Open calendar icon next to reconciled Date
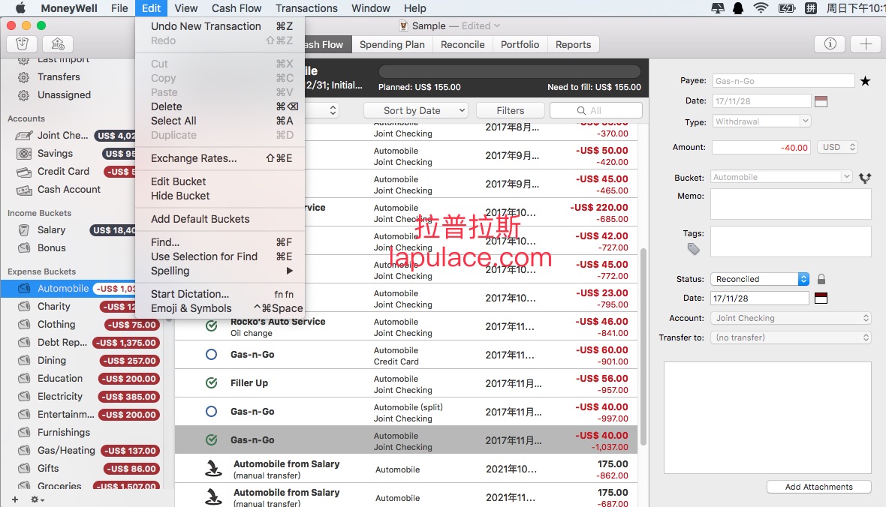886x507 pixels. click(x=821, y=298)
